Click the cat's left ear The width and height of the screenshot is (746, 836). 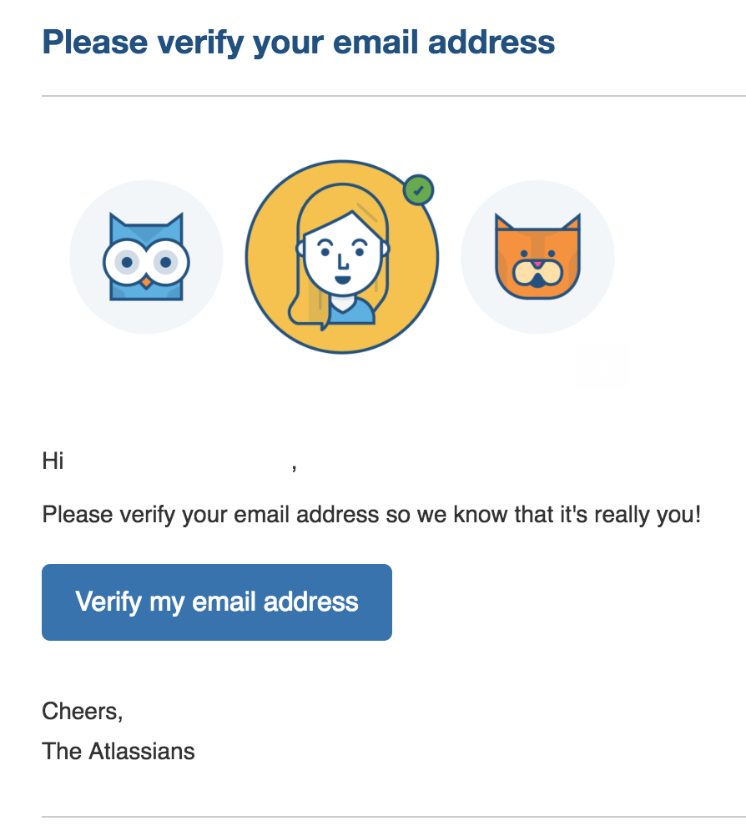[503, 223]
